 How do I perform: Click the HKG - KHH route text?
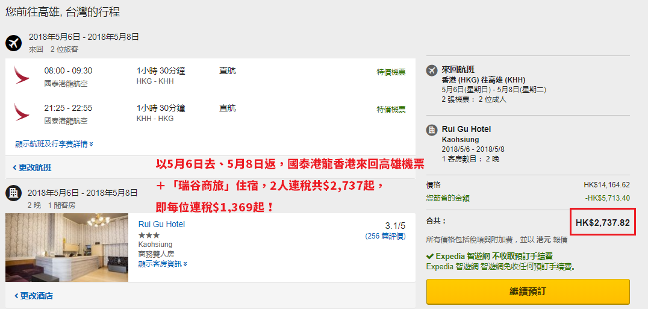pyautogui.click(x=155, y=81)
